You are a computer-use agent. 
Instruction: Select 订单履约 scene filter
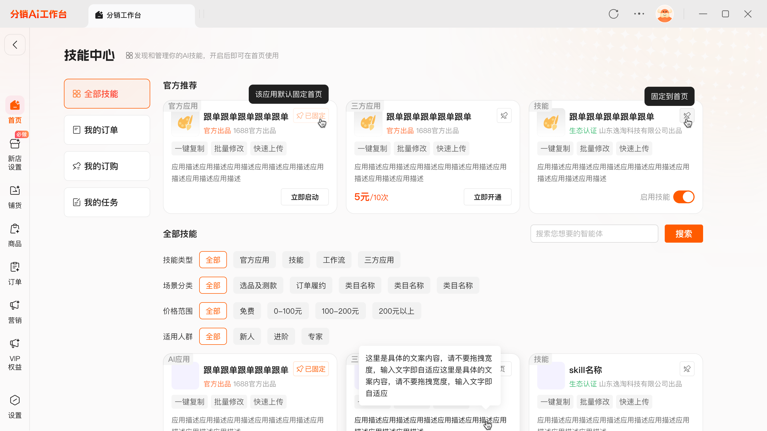point(311,285)
